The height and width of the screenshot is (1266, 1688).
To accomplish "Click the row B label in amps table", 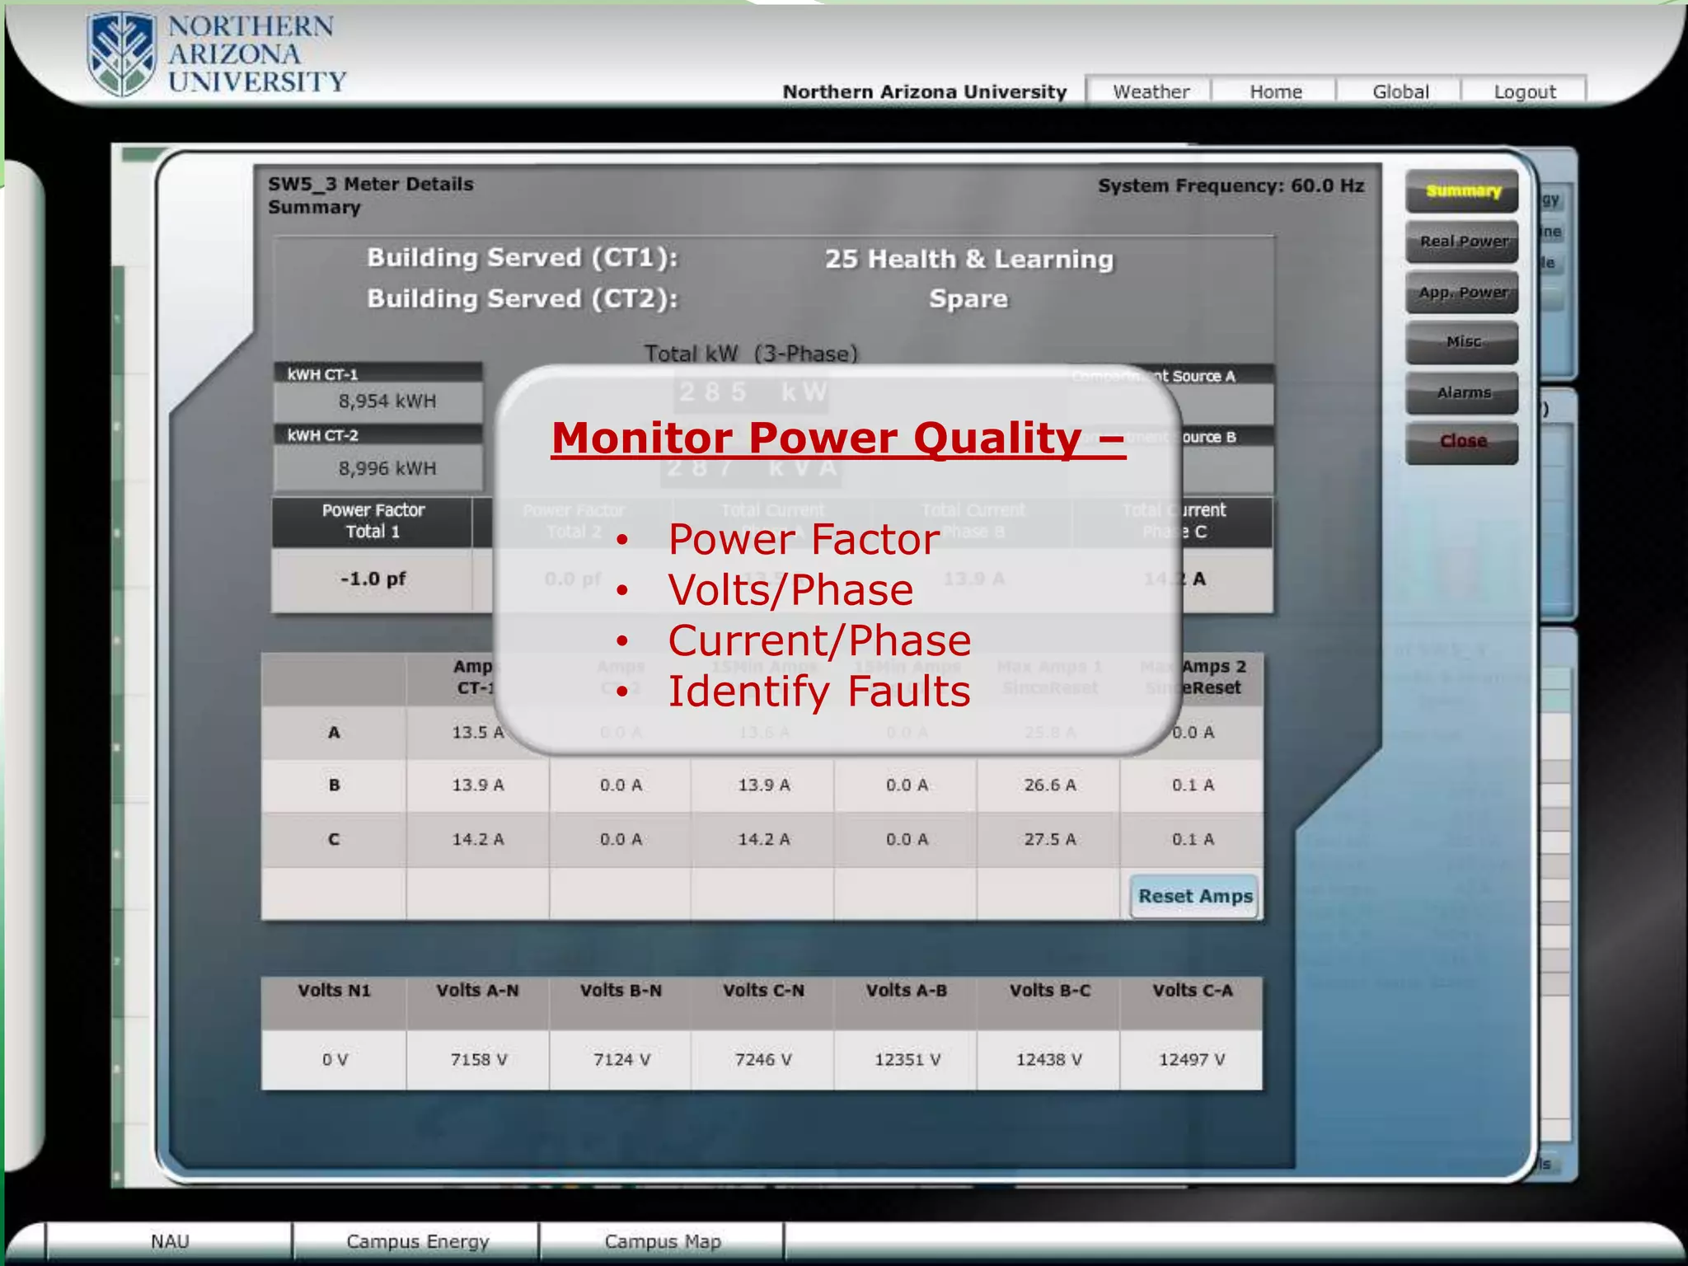I will pyautogui.click(x=334, y=785).
